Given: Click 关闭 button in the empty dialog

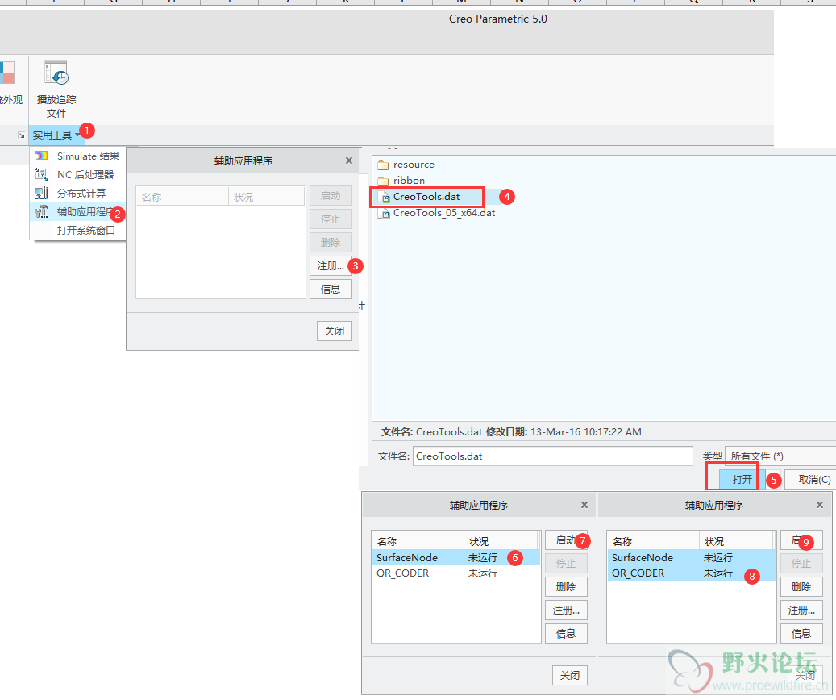Looking at the screenshot, I should pos(335,331).
